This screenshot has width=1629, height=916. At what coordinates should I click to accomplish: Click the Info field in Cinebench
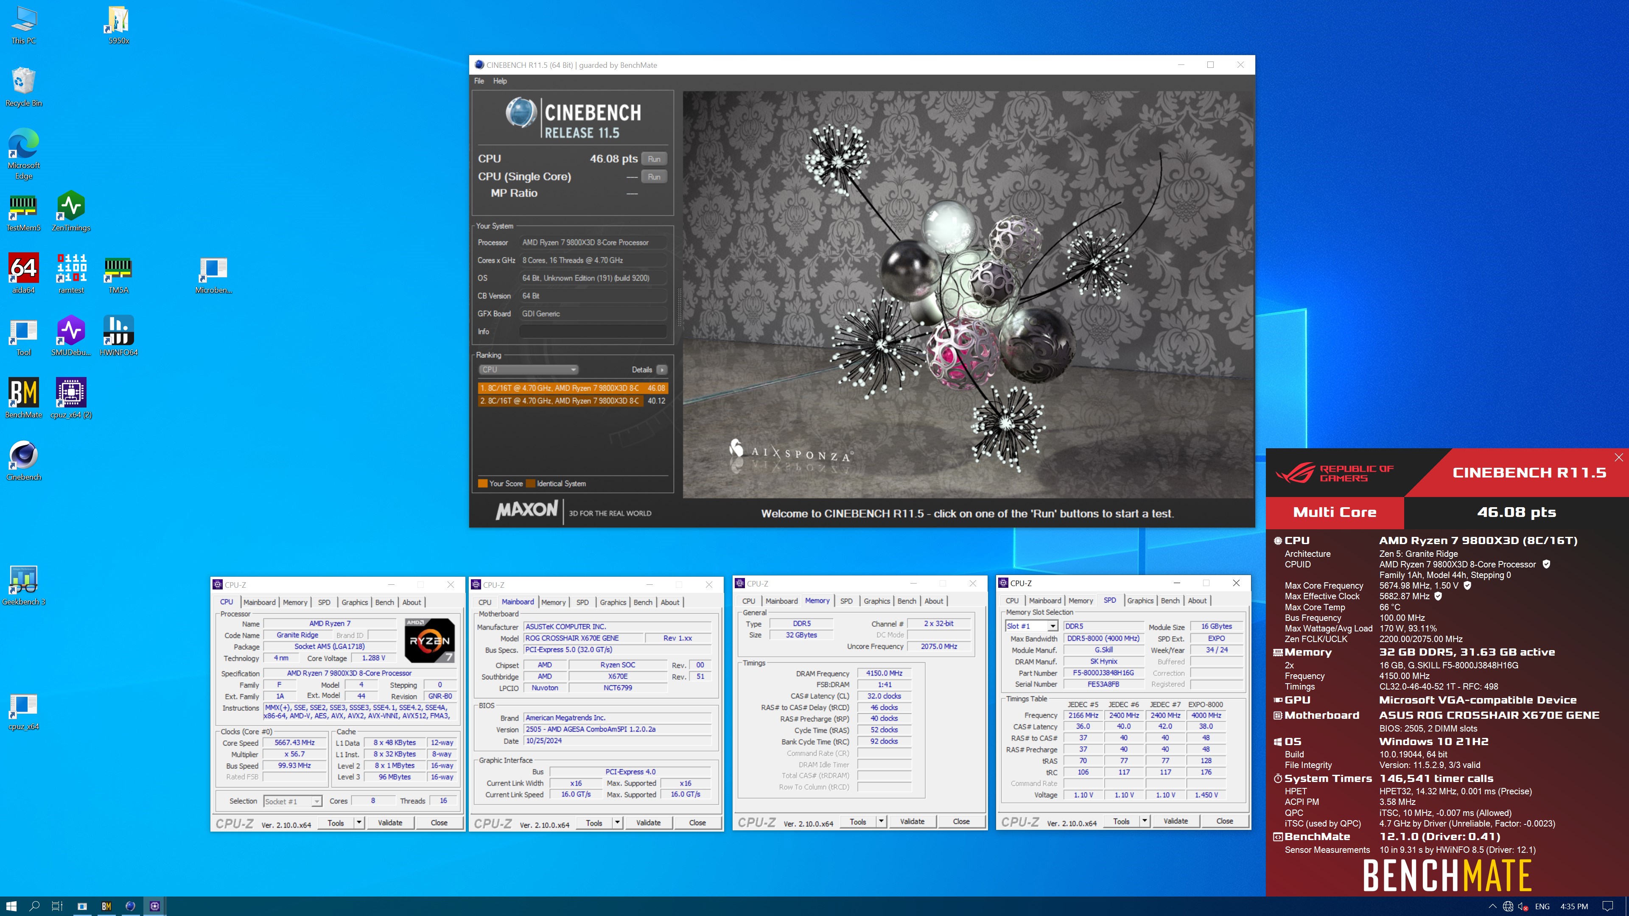[x=593, y=331]
